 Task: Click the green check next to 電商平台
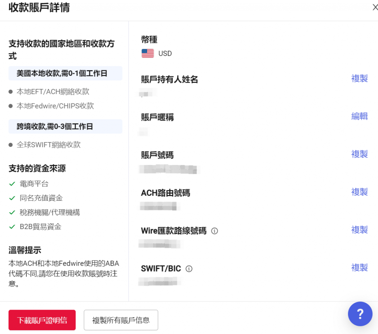coord(12,184)
